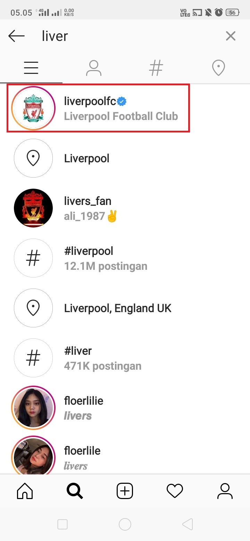
Task: Tap the Liverpool FC crest profile picture
Action: tap(33, 108)
